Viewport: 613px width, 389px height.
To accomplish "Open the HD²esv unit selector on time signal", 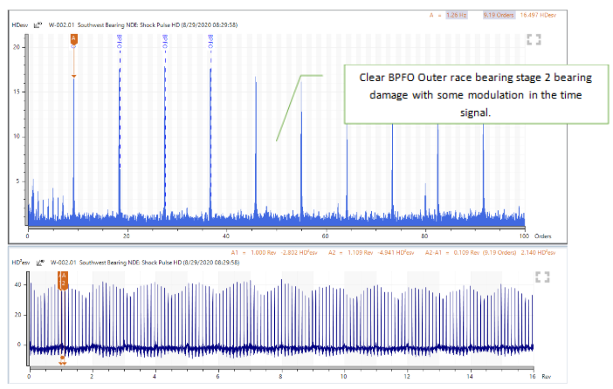I will (x=18, y=262).
